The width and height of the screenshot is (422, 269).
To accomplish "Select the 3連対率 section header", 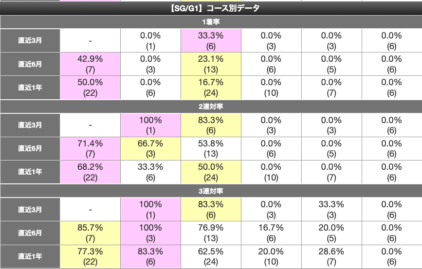I will coord(211,191).
